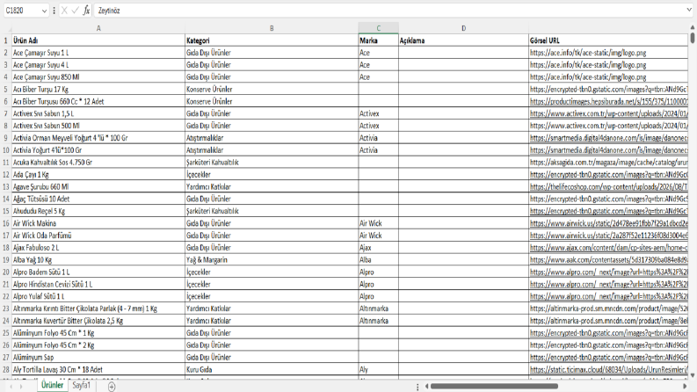Switch to the Ürünler sheet tab
The image size is (697, 392).
(x=53, y=385)
